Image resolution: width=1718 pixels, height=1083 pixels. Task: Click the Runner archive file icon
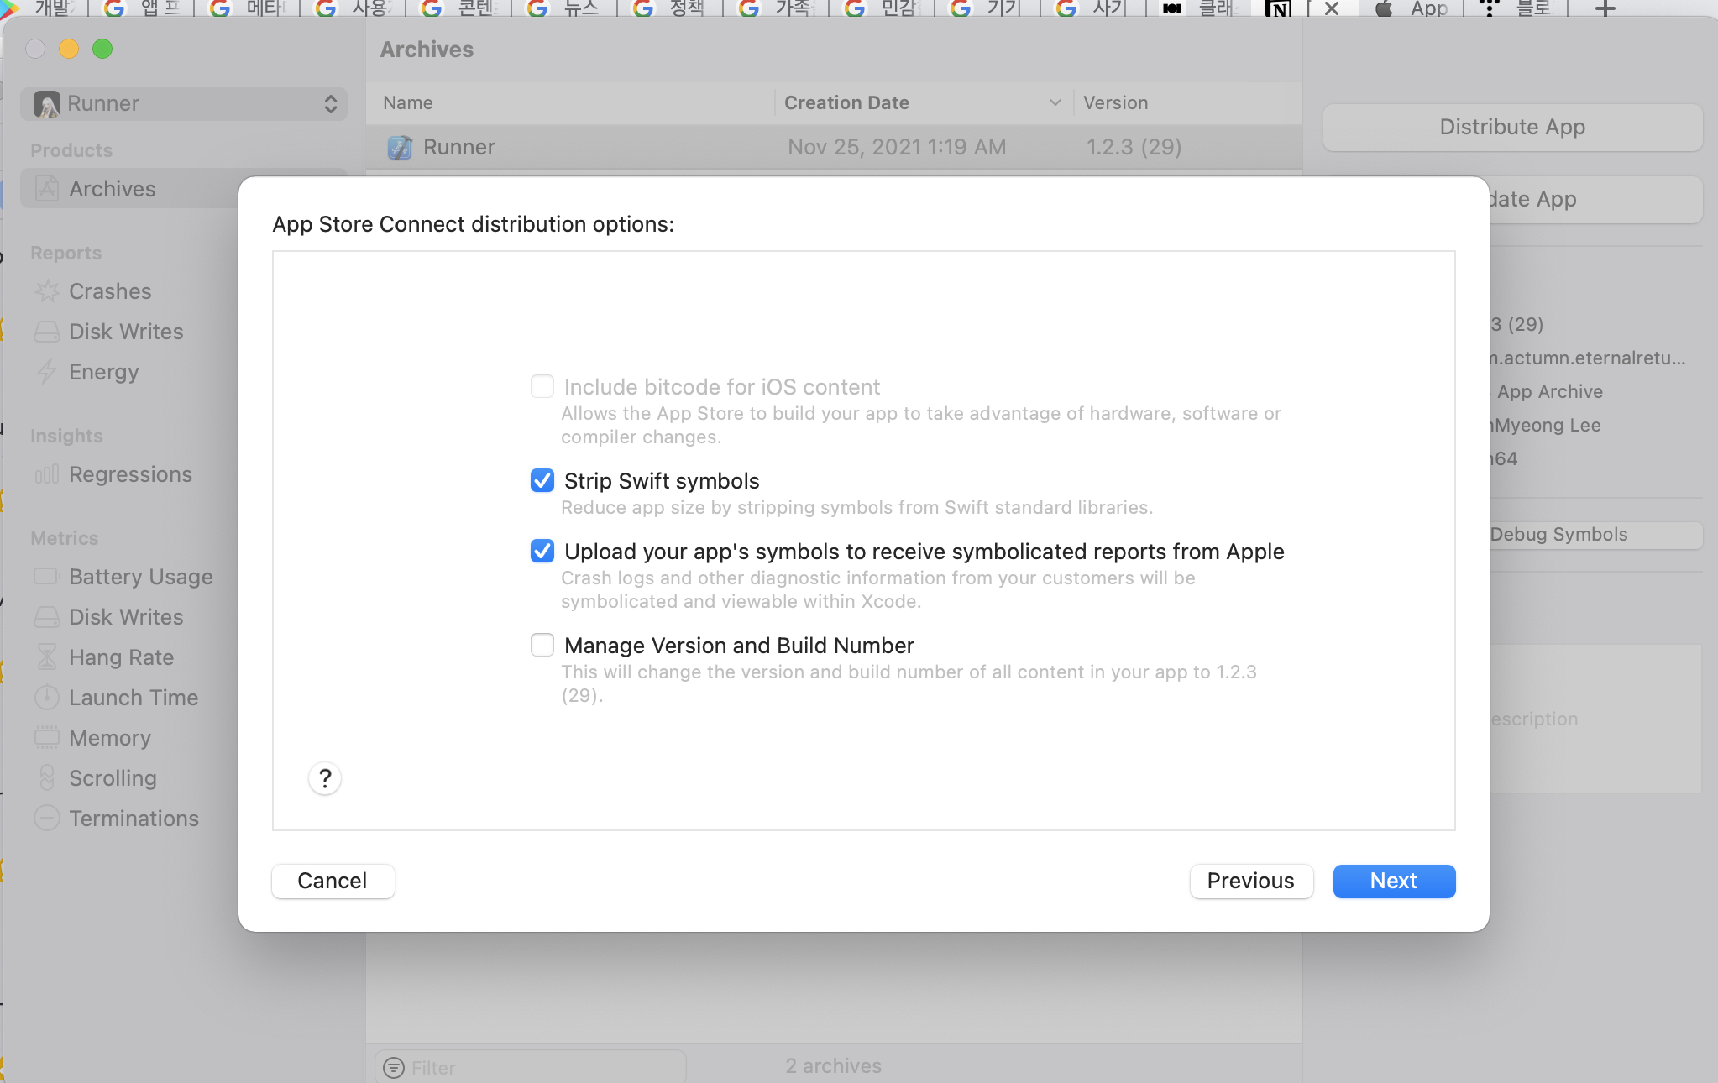pyautogui.click(x=400, y=148)
